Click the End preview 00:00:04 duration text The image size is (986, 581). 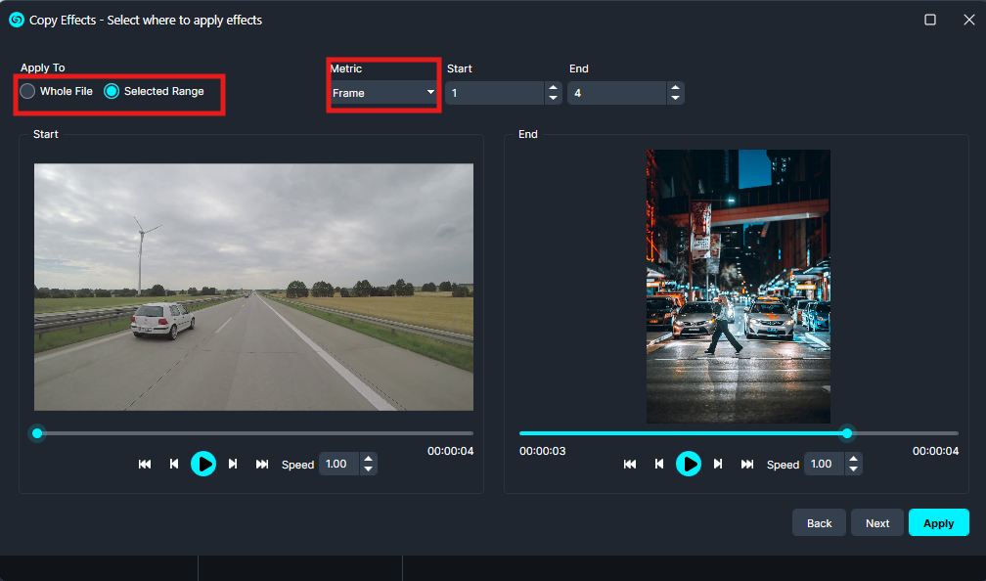tap(936, 451)
